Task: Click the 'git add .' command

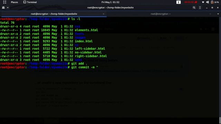Action: click(x=79, y=63)
